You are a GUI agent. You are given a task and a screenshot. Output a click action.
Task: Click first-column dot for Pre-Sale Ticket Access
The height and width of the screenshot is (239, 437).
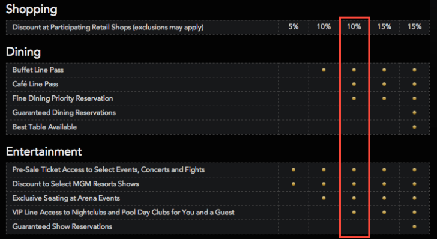pyautogui.click(x=294, y=169)
